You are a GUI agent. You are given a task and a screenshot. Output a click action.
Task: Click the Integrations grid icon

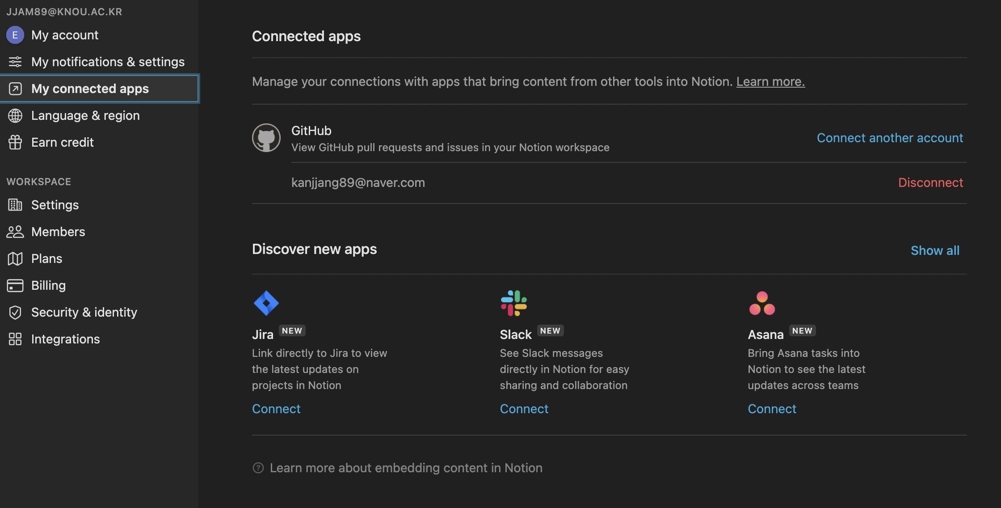point(15,339)
